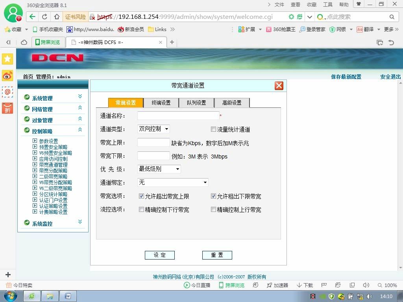
Task: Open the 通道绑定 dropdown
Action: point(173,182)
